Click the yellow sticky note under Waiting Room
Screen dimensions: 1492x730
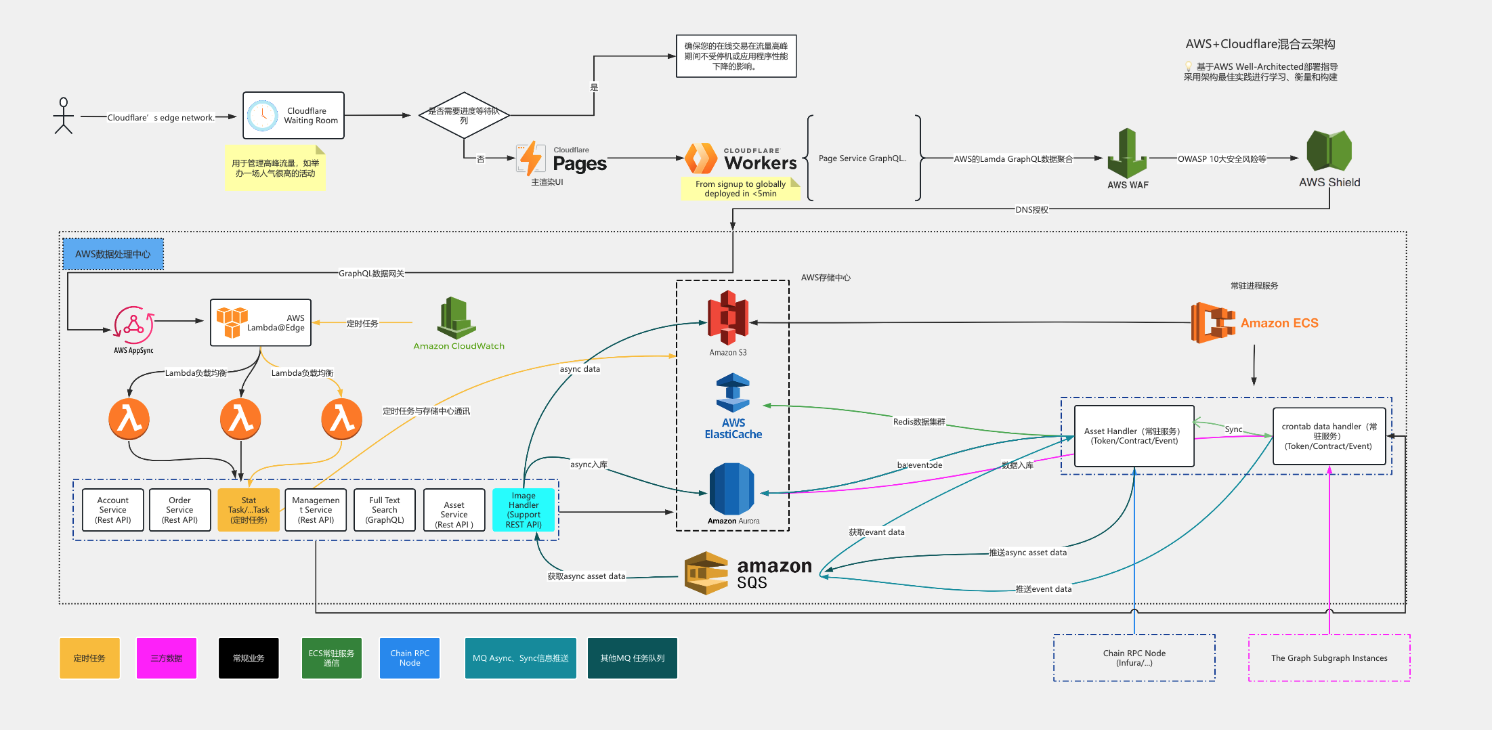coord(275,167)
